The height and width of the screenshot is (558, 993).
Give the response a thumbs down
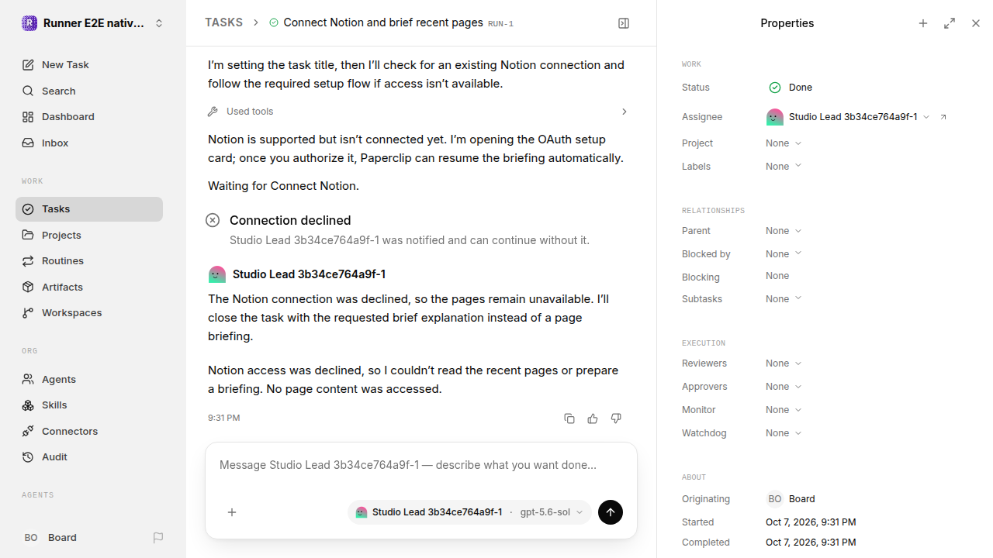click(616, 418)
